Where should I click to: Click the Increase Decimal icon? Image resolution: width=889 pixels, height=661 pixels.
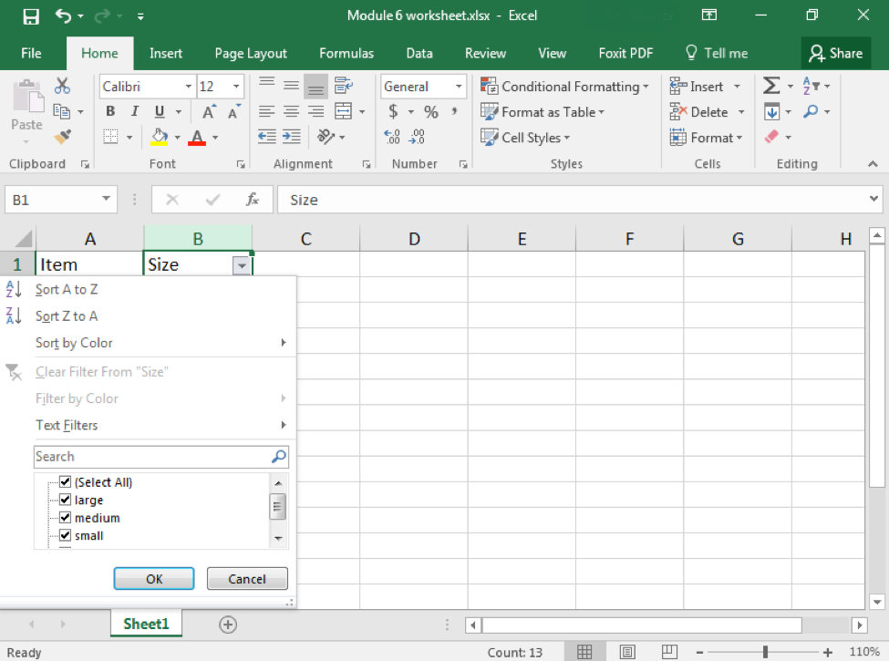point(392,135)
